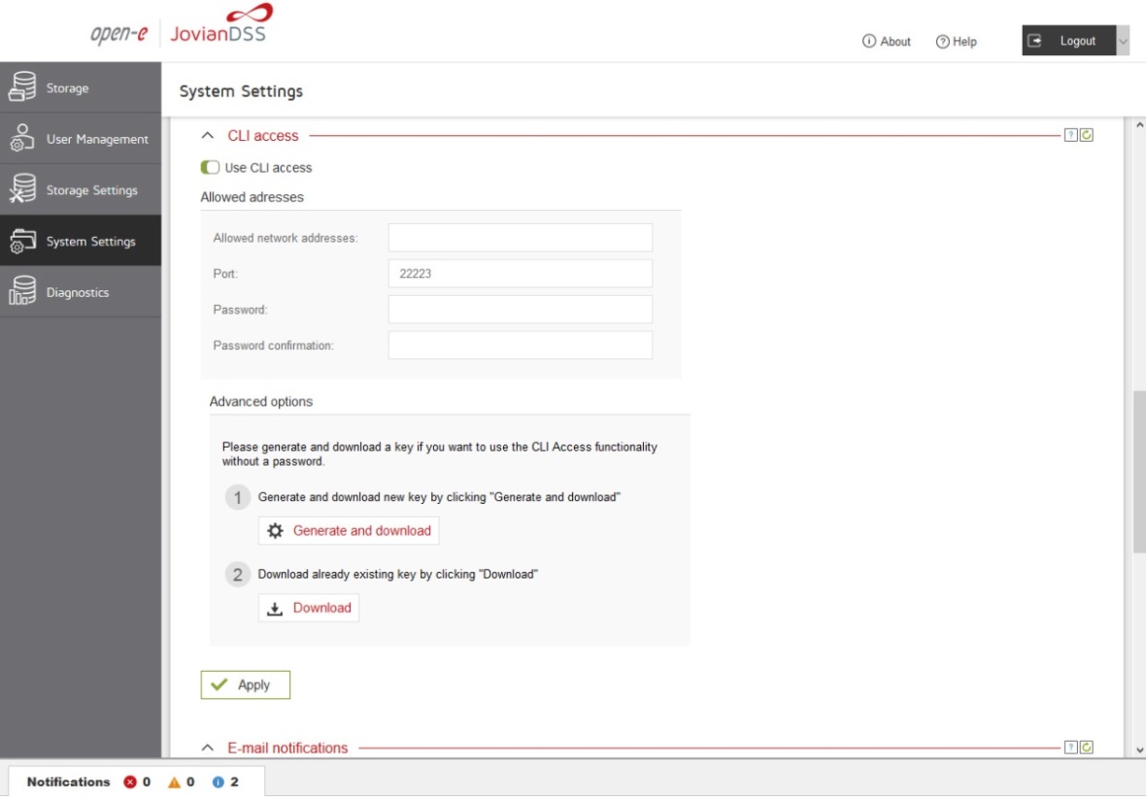Image resolution: width=1146 pixels, height=797 pixels.
Task: Click the System Settings gear-folder icon
Action: 22,241
